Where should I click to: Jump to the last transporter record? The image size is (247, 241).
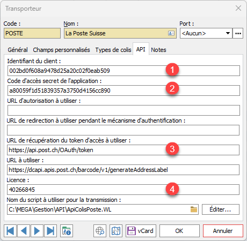[50, 231]
